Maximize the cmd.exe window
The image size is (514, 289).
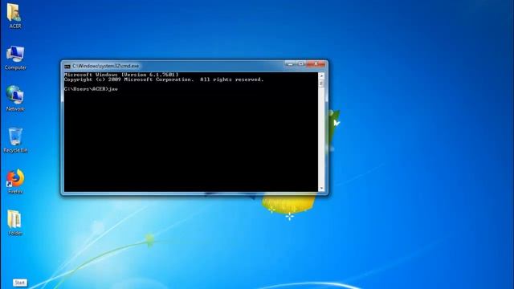point(301,64)
